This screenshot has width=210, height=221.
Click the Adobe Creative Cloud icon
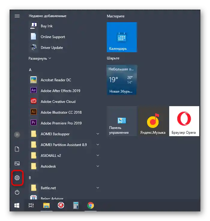[34, 101]
